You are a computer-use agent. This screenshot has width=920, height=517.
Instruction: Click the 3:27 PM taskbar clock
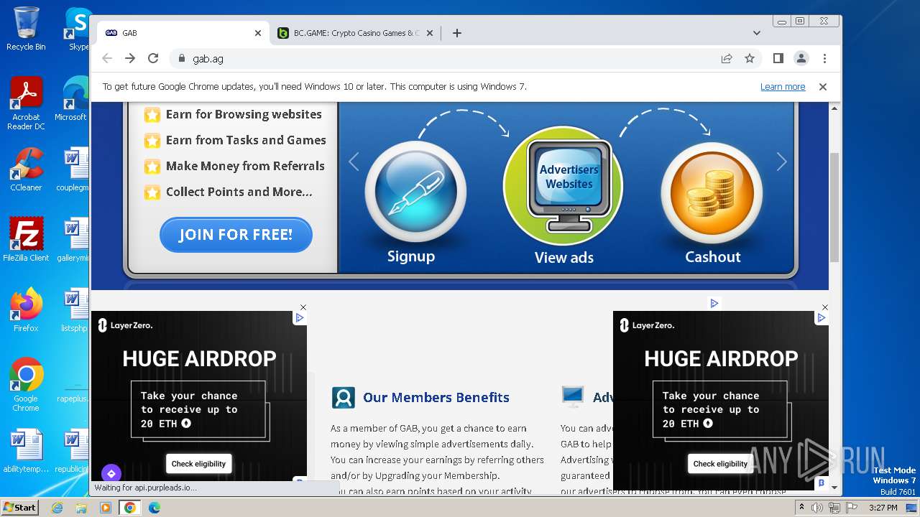(x=883, y=508)
